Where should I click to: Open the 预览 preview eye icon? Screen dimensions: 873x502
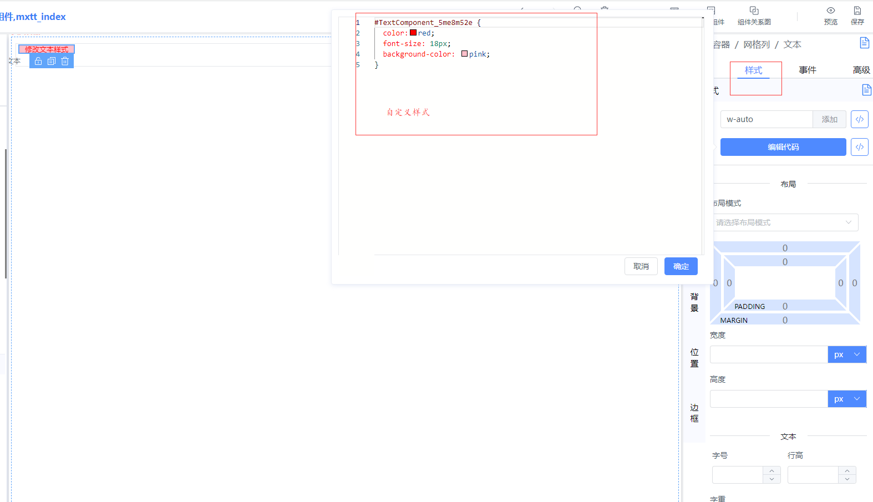831,11
